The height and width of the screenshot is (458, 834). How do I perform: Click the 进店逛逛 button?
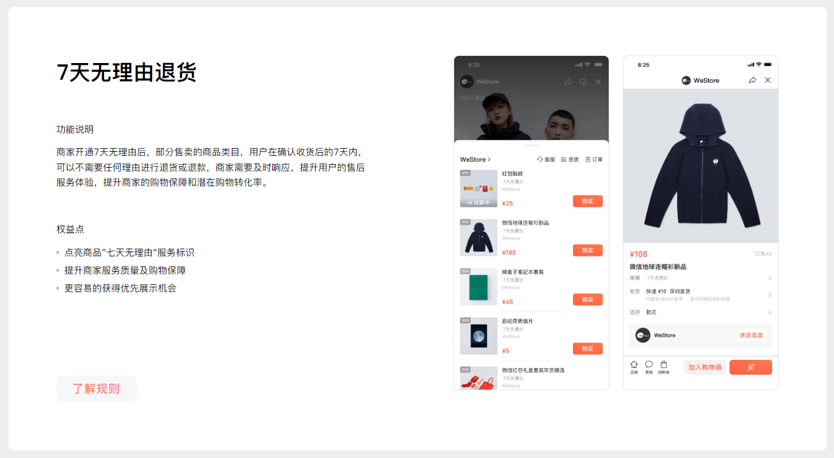coord(751,335)
